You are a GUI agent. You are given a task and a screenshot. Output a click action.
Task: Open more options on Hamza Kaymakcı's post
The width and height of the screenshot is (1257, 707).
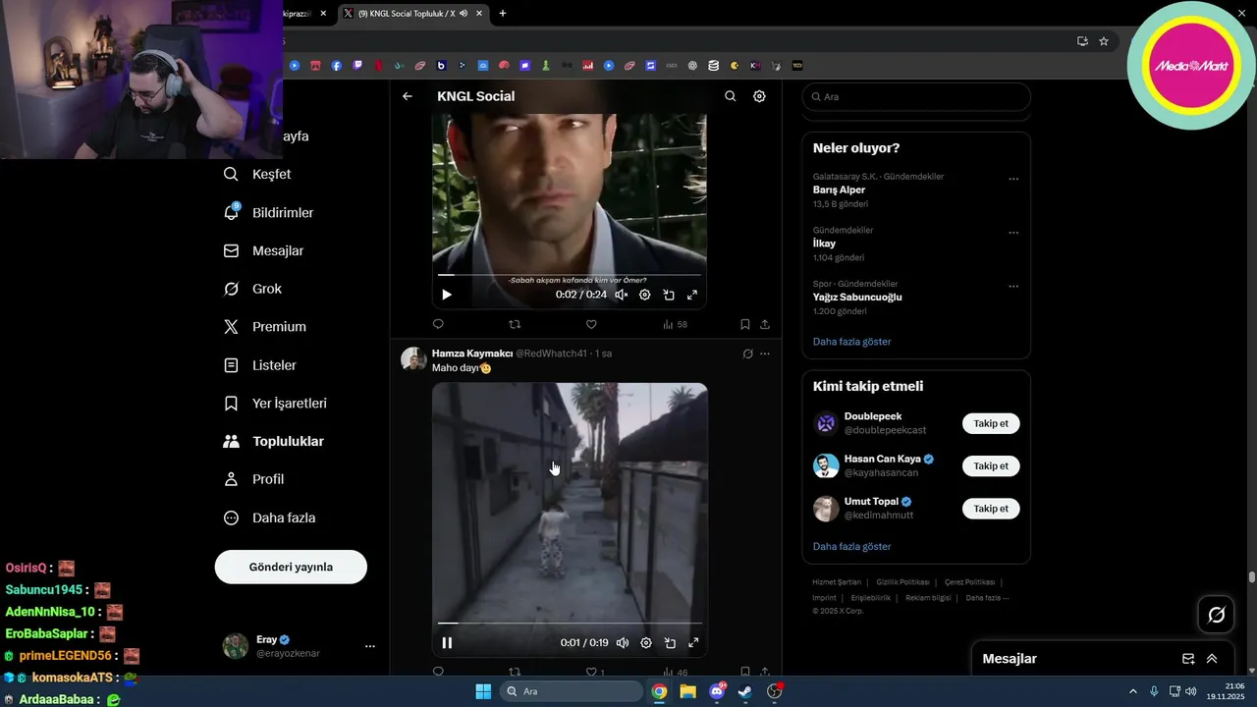(765, 353)
